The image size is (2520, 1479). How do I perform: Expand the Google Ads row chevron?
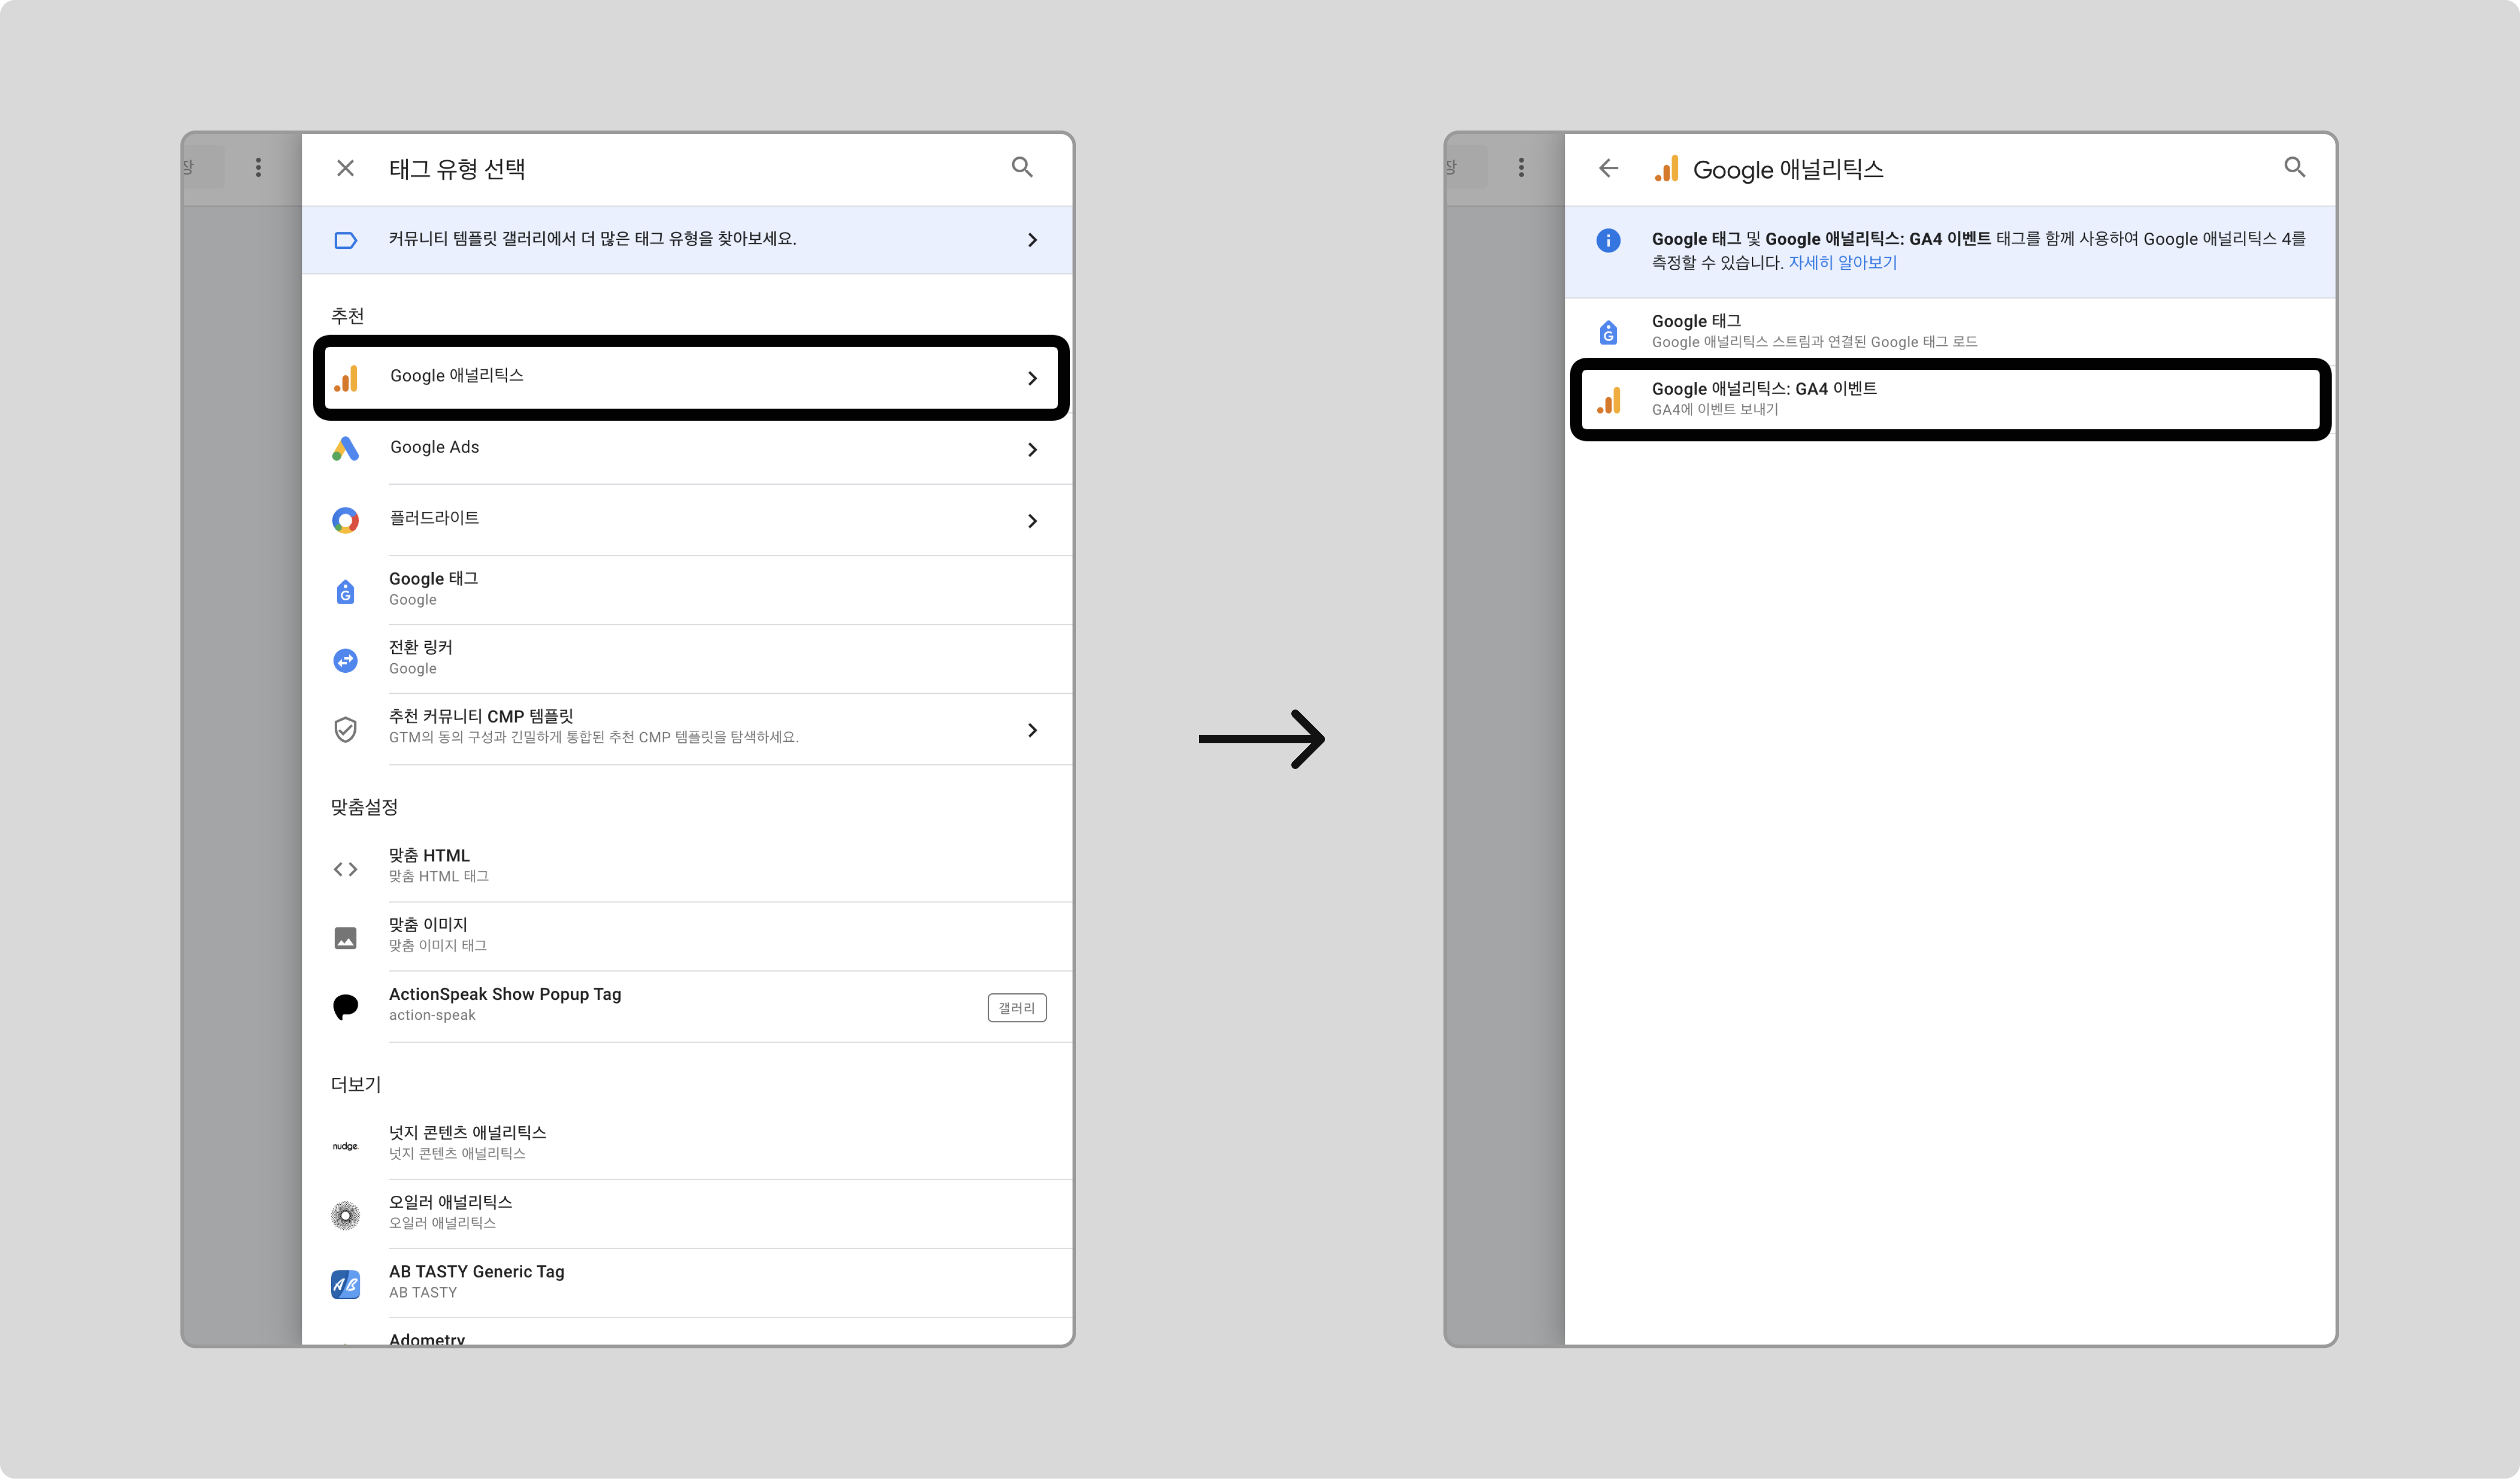(x=1032, y=450)
